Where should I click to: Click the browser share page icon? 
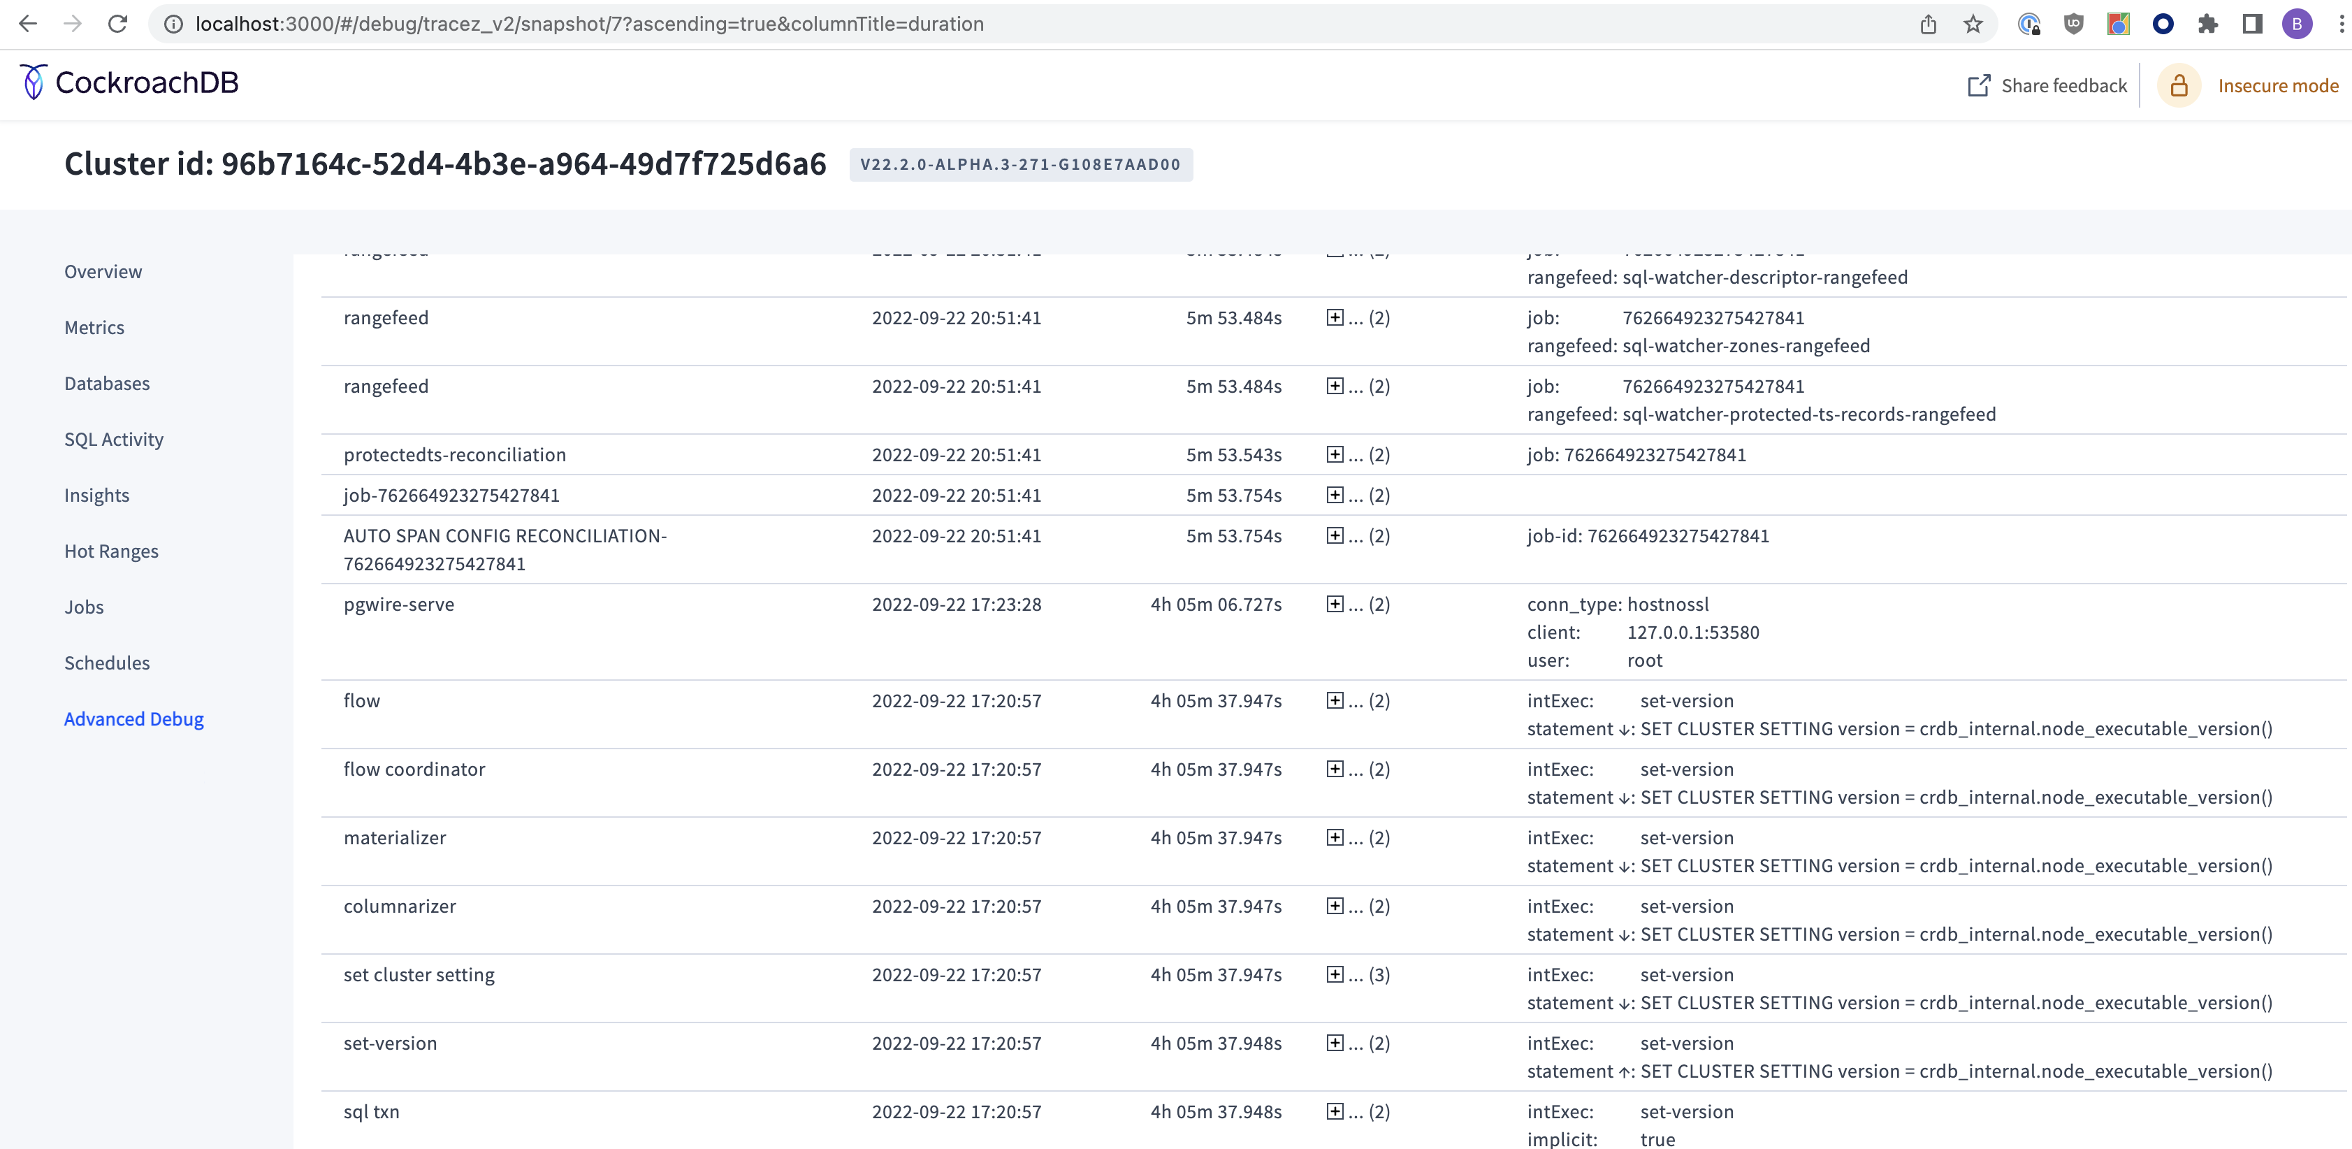tap(1927, 24)
